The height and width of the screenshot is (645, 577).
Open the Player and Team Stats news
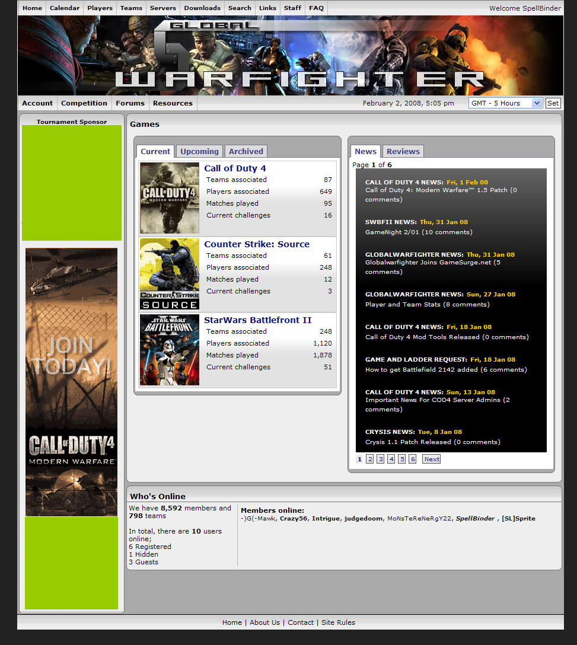pyautogui.click(x=427, y=304)
